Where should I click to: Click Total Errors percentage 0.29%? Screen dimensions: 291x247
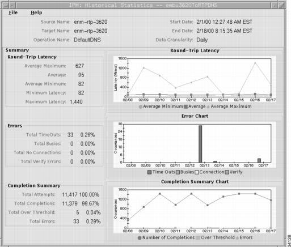coord(93,222)
